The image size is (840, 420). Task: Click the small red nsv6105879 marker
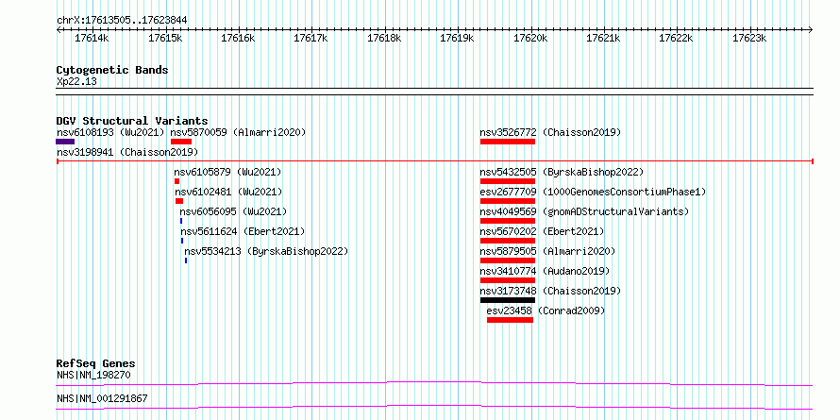click(176, 181)
